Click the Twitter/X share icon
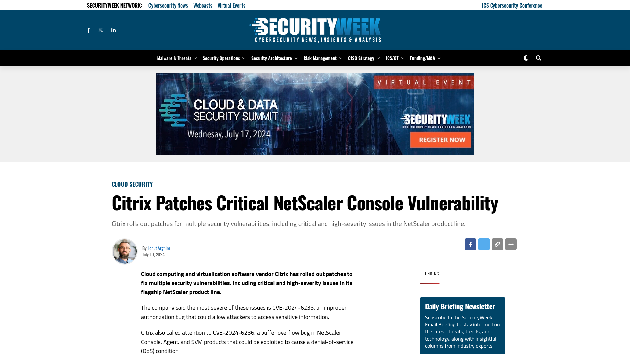 coord(484,244)
